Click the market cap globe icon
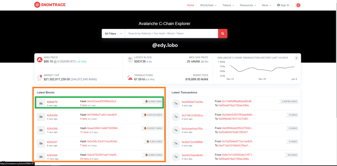This screenshot has height=166, width=337. tap(39, 77)
